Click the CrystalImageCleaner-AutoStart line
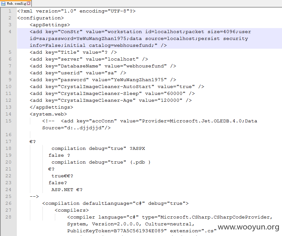Viewport: 282px width, 236px height. (x=117, y=86)
